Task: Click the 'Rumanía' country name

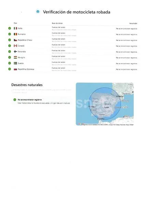Action: 22,34
